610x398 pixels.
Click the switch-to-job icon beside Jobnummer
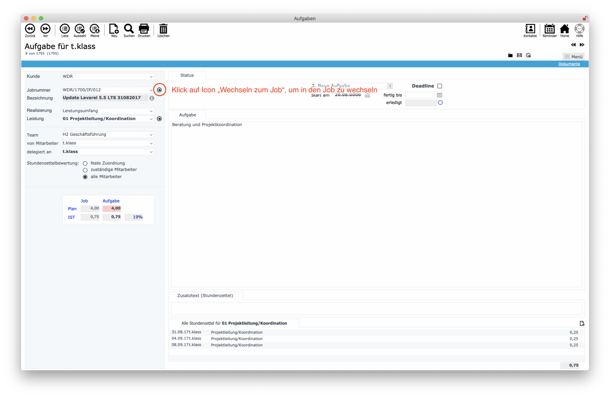click(159, 90)
